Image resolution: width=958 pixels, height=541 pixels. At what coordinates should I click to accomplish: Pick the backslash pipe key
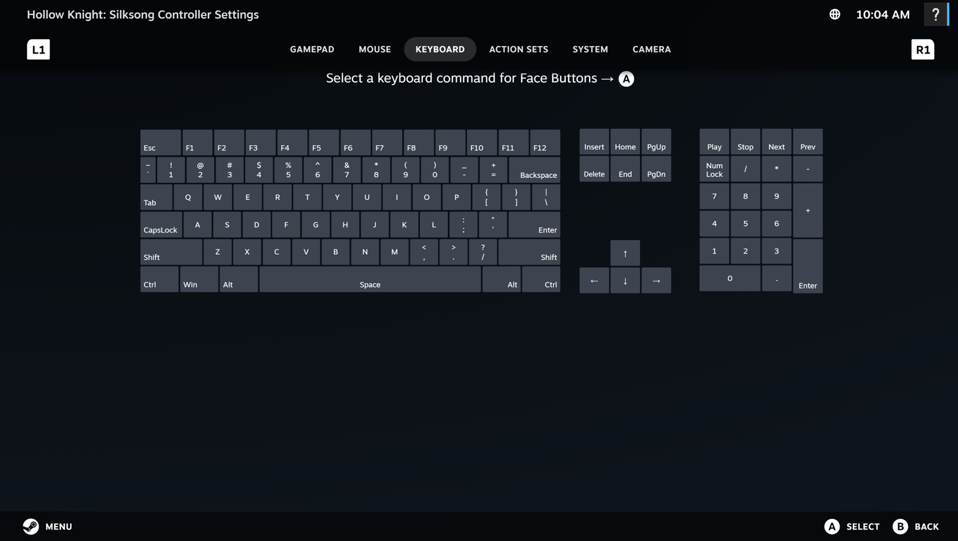(x=546, y=197)
